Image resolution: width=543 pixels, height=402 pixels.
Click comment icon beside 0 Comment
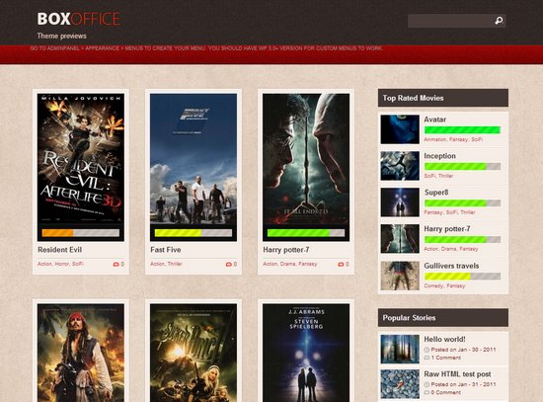(x=427, y=393)
